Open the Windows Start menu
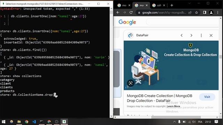This screenshot has height=125, width=223. point(3,122)
